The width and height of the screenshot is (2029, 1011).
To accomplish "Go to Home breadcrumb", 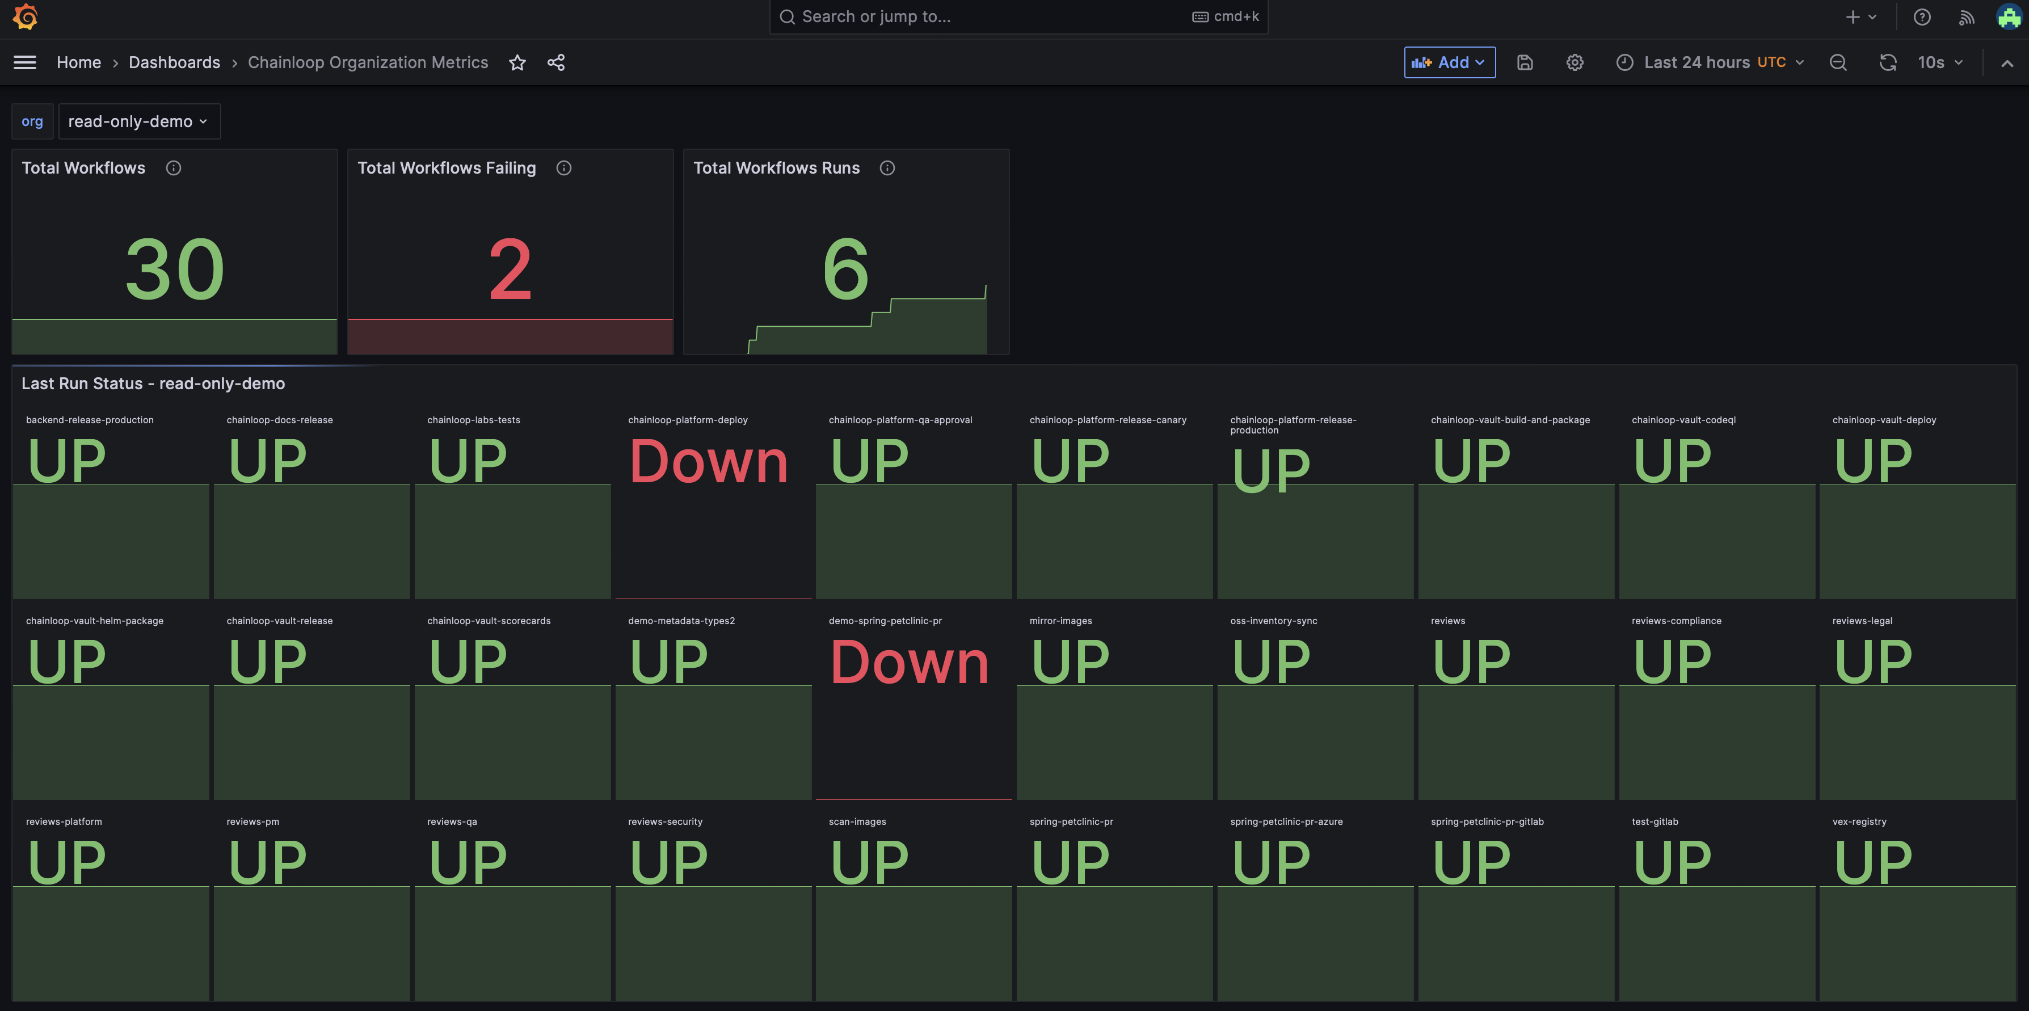I will click(x=79, y=62).
